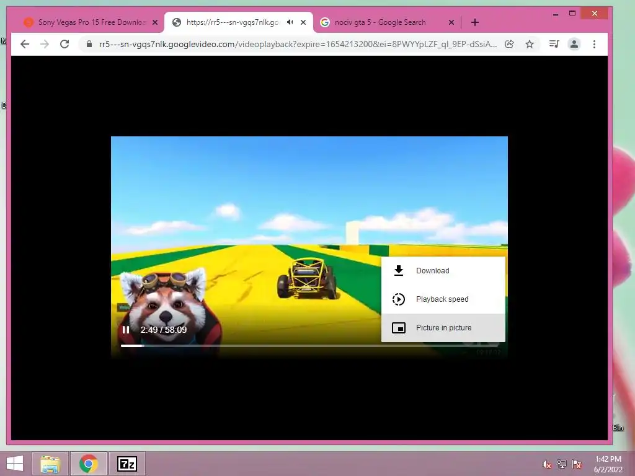Screen dimensions: 635x476
Task: Mute the tab via speaker icon
Action: point(290,22)
